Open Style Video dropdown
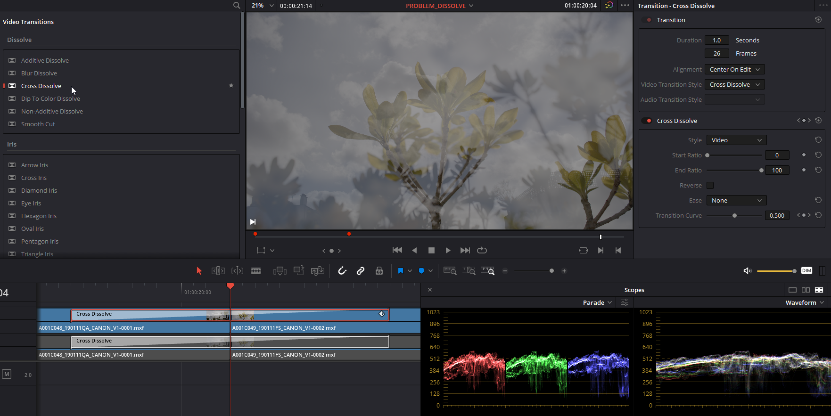Image resolution: width=831 pixels, height=416 pixels. click(x=737, y=140)
